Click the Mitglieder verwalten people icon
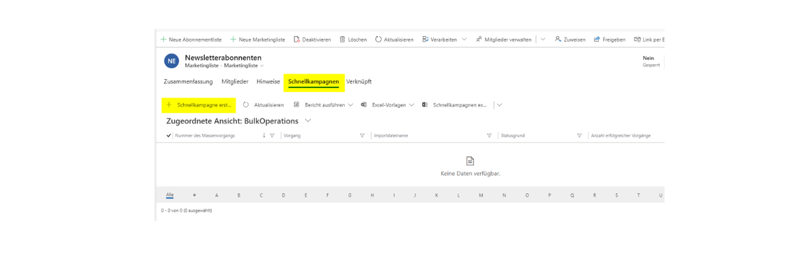 pos(479,39)
